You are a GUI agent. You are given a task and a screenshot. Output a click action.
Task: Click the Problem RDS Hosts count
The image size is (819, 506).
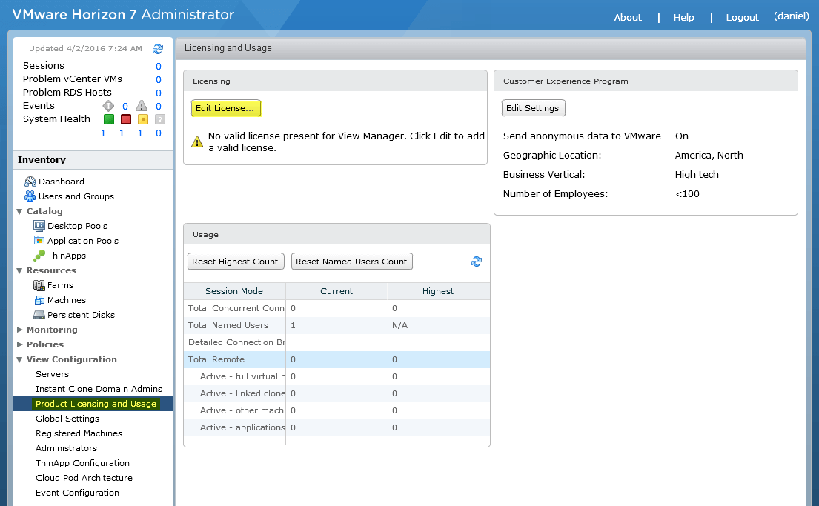[159, 93]
